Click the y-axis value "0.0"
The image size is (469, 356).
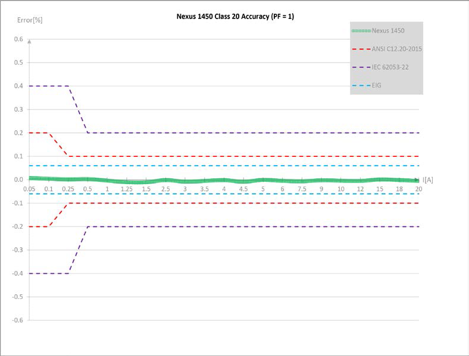tap(18, 179)
